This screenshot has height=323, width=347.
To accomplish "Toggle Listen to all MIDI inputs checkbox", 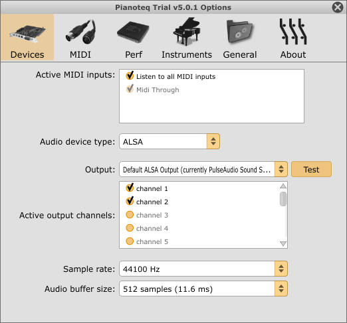I will 130,76.
